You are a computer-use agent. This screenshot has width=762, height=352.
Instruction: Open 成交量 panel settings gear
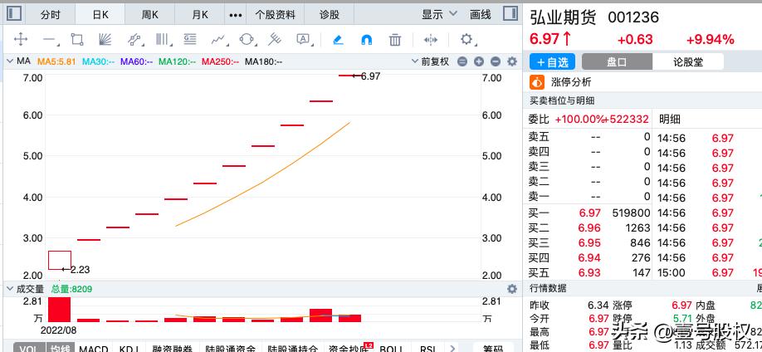[511, 289]
